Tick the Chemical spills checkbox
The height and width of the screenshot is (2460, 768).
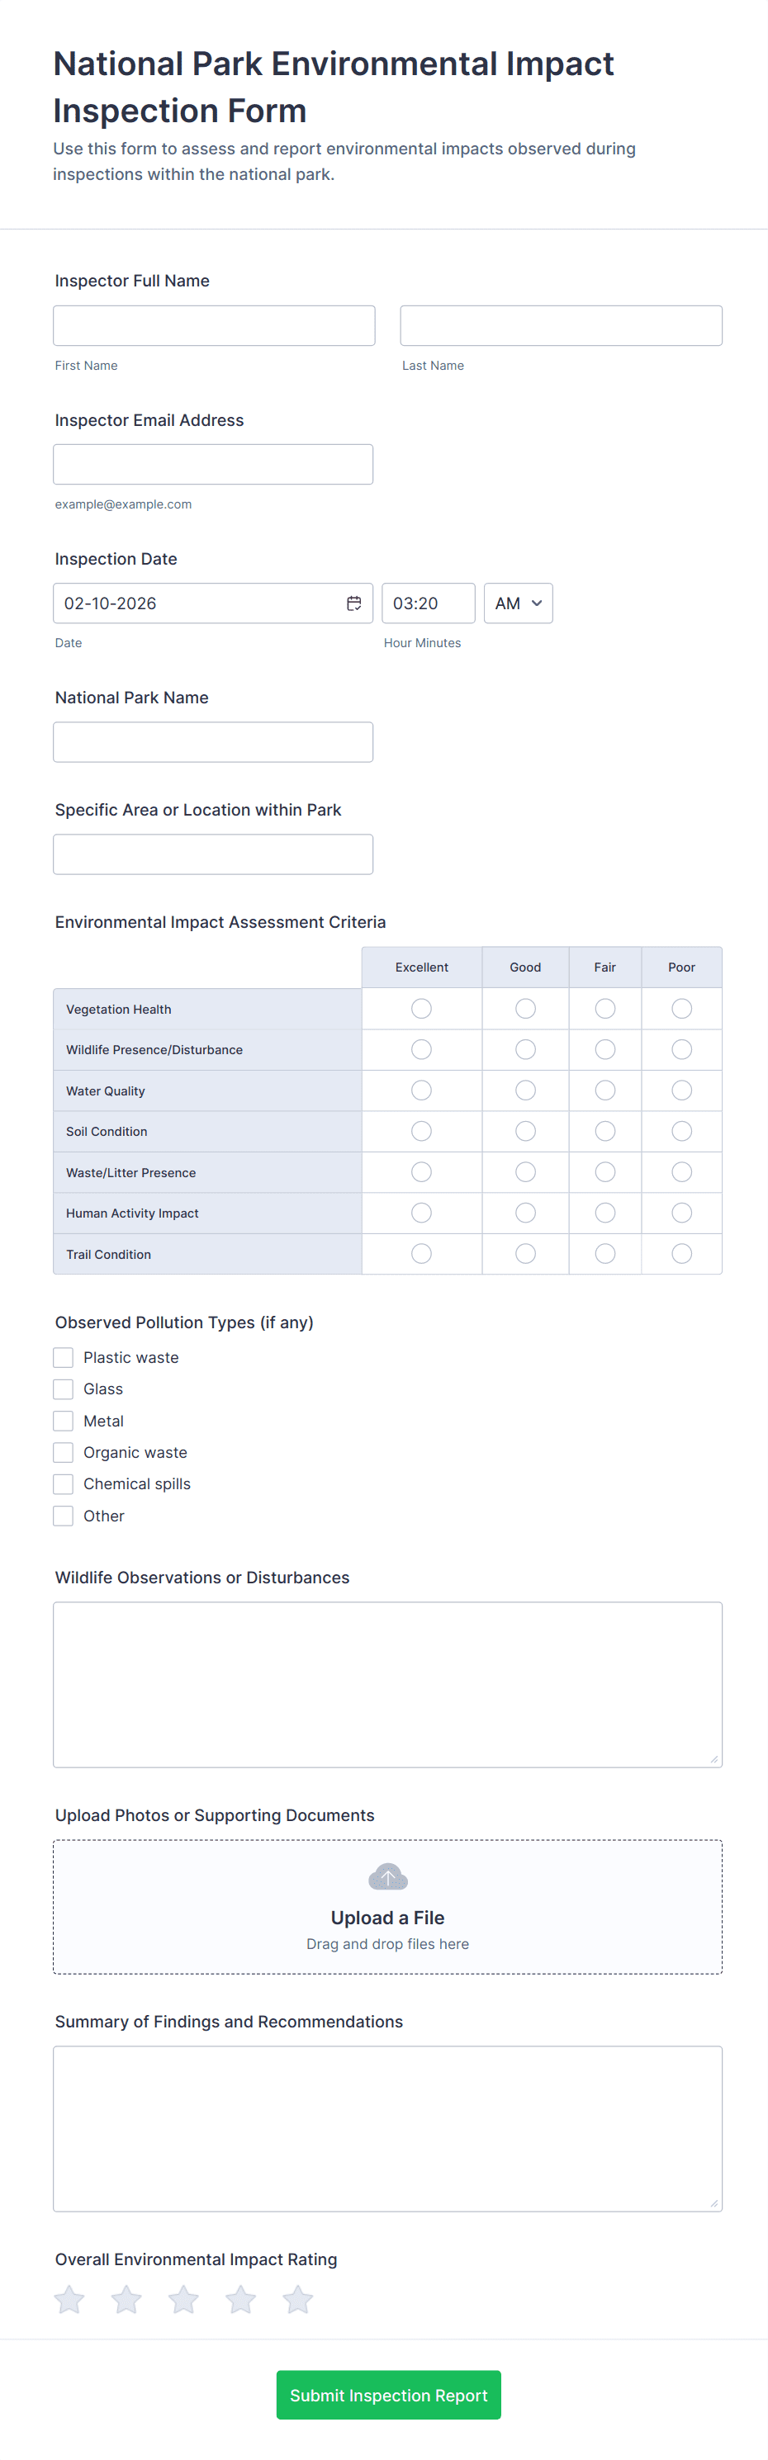point(63,1484)
